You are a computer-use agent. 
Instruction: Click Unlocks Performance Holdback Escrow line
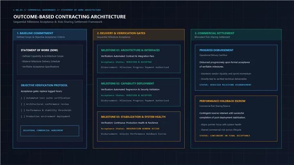(x=134, y=134)
